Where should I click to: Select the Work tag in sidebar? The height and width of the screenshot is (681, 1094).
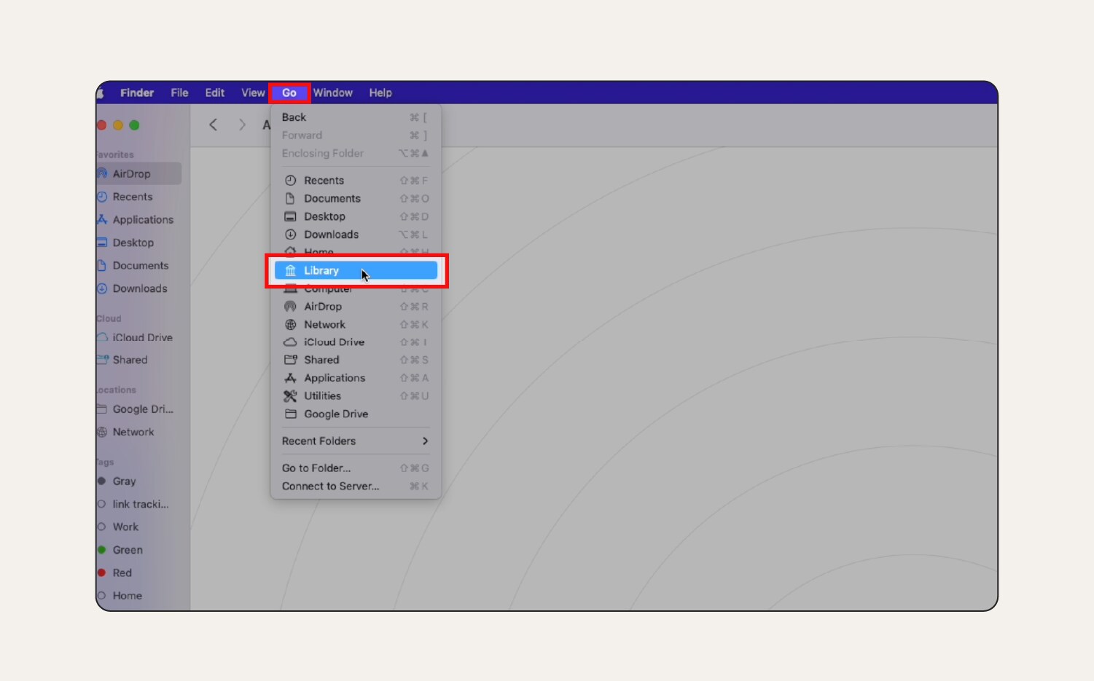(x=138, y=527)
